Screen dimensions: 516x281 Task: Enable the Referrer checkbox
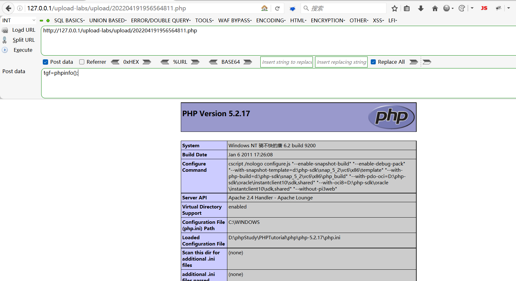tap(82, 62)
